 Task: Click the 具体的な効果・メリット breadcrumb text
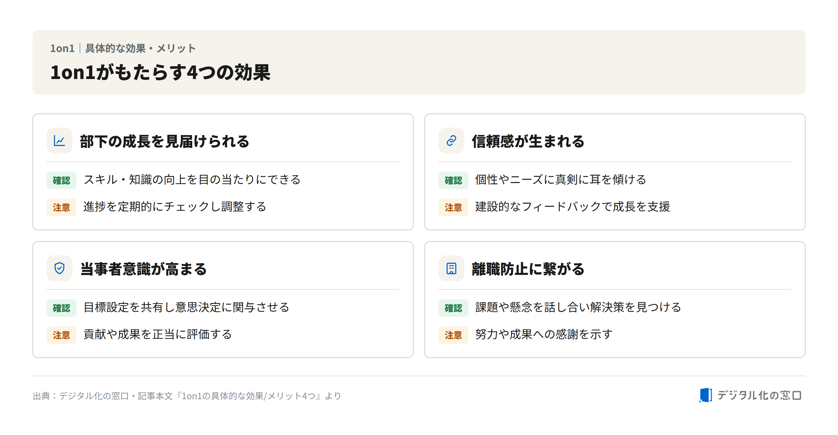click(x=141, y=48)
